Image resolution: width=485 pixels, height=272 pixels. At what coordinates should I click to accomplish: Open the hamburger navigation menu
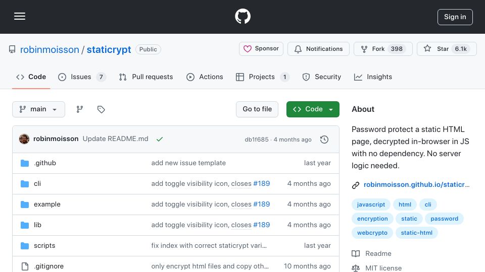pyautogui.click(x=20, y=16)
